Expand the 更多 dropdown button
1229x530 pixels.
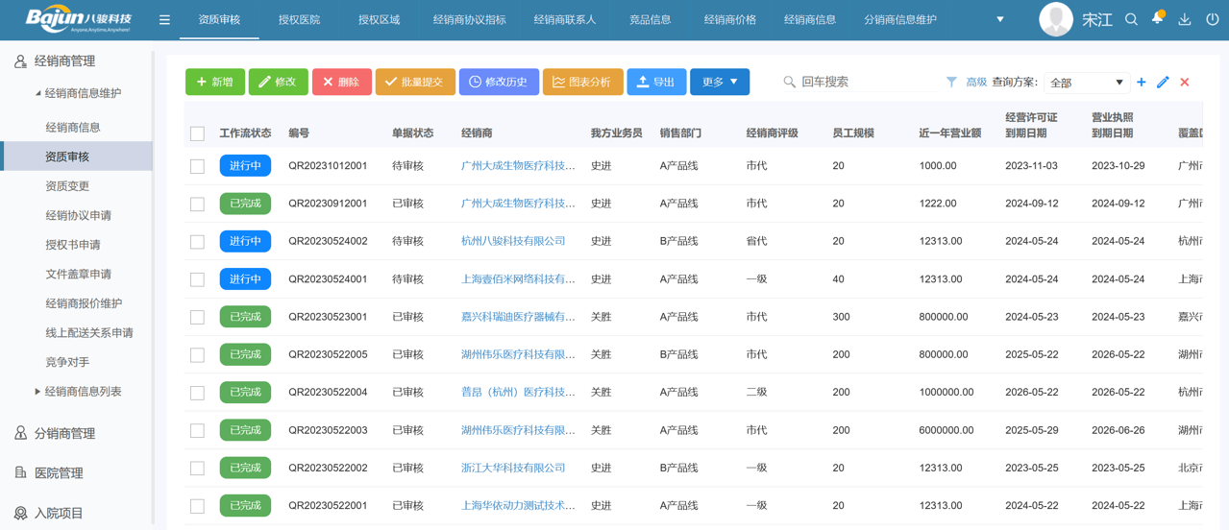(x=719, y=83)
